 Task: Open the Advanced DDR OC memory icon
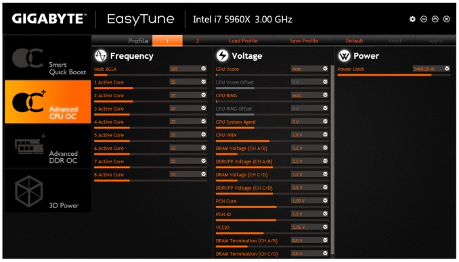[30, 145]
